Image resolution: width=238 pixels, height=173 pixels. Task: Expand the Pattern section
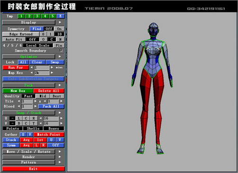[28, 162]
